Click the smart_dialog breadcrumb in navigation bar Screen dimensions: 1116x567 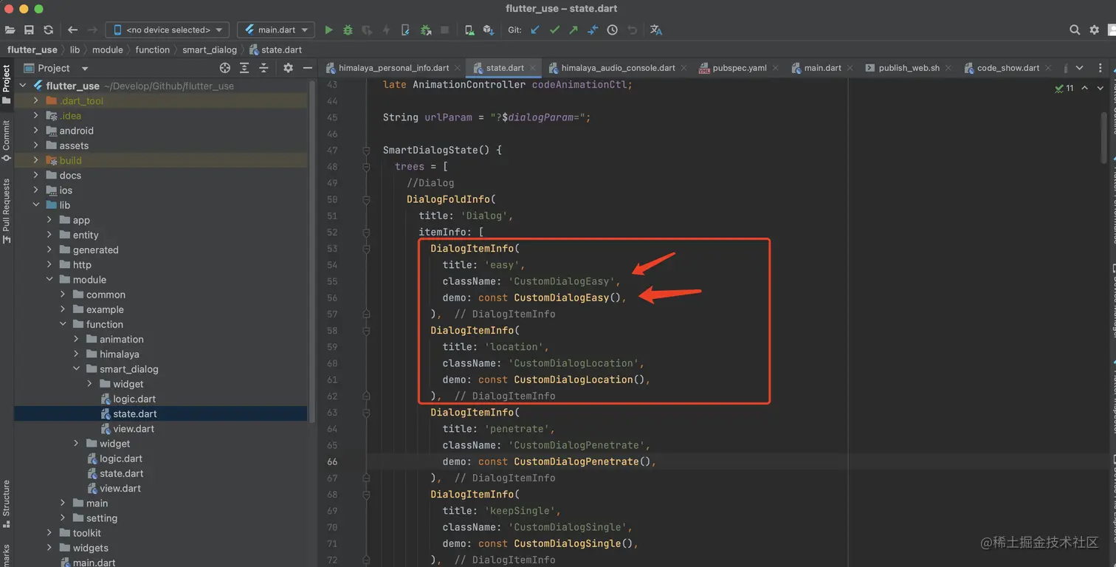(210, 49)
